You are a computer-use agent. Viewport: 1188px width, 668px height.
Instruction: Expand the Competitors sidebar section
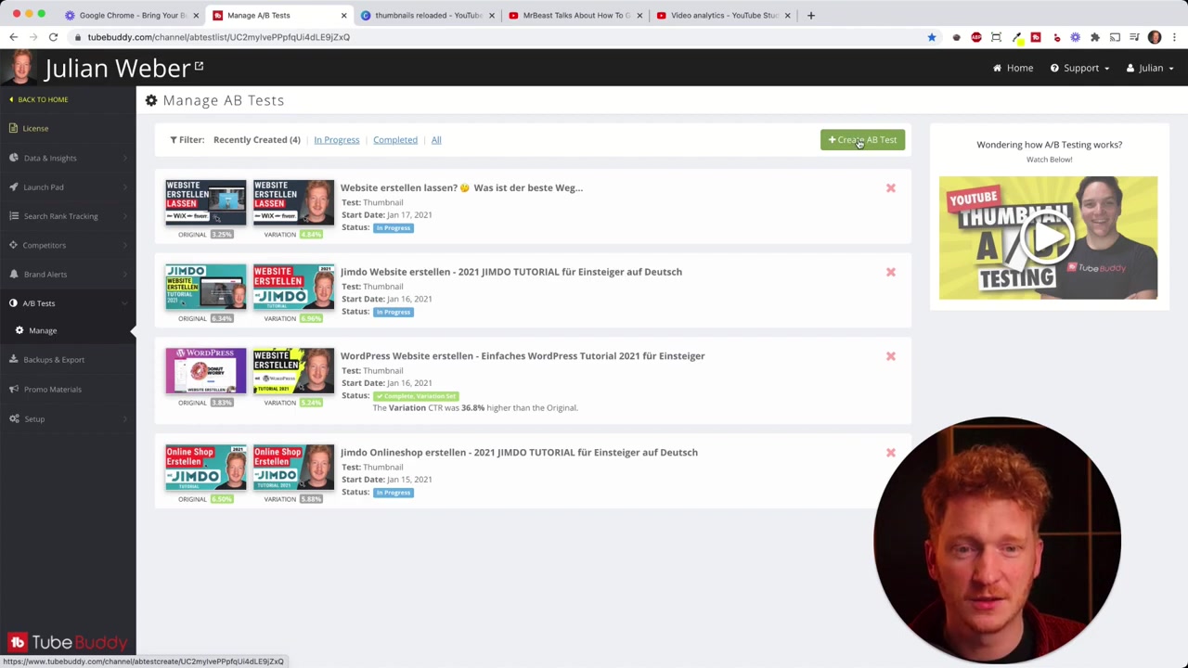(68, 245)
